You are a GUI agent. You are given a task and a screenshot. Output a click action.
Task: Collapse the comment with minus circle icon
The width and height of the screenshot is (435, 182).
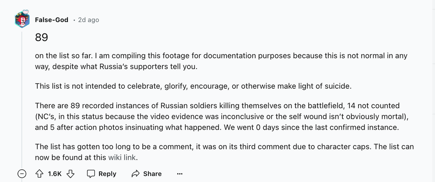coord(22,174)
